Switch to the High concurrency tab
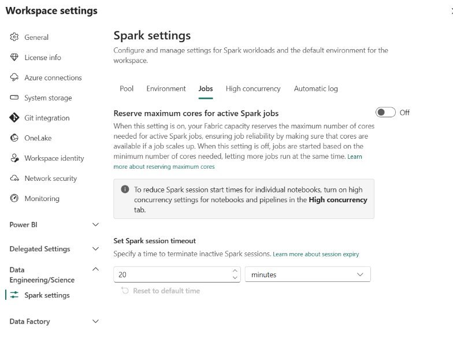Screen dimensions: 453x338 [x=253, y=88]
